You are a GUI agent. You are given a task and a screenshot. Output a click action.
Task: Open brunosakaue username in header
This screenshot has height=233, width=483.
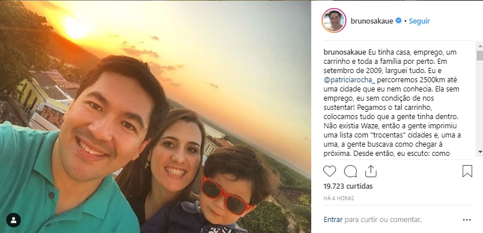click(372, 21)
